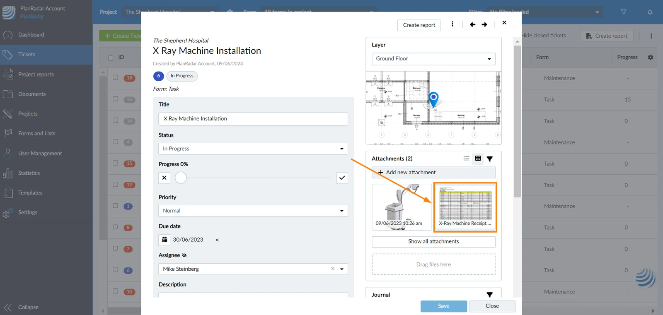Viewport: 663px width, 315px height.
Task: Open table column settings gear icon
Action: pos(651,58)
